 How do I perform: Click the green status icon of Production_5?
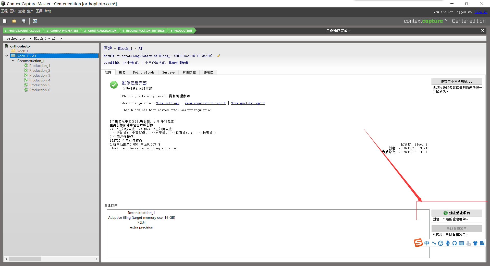(x=26, y=85)
